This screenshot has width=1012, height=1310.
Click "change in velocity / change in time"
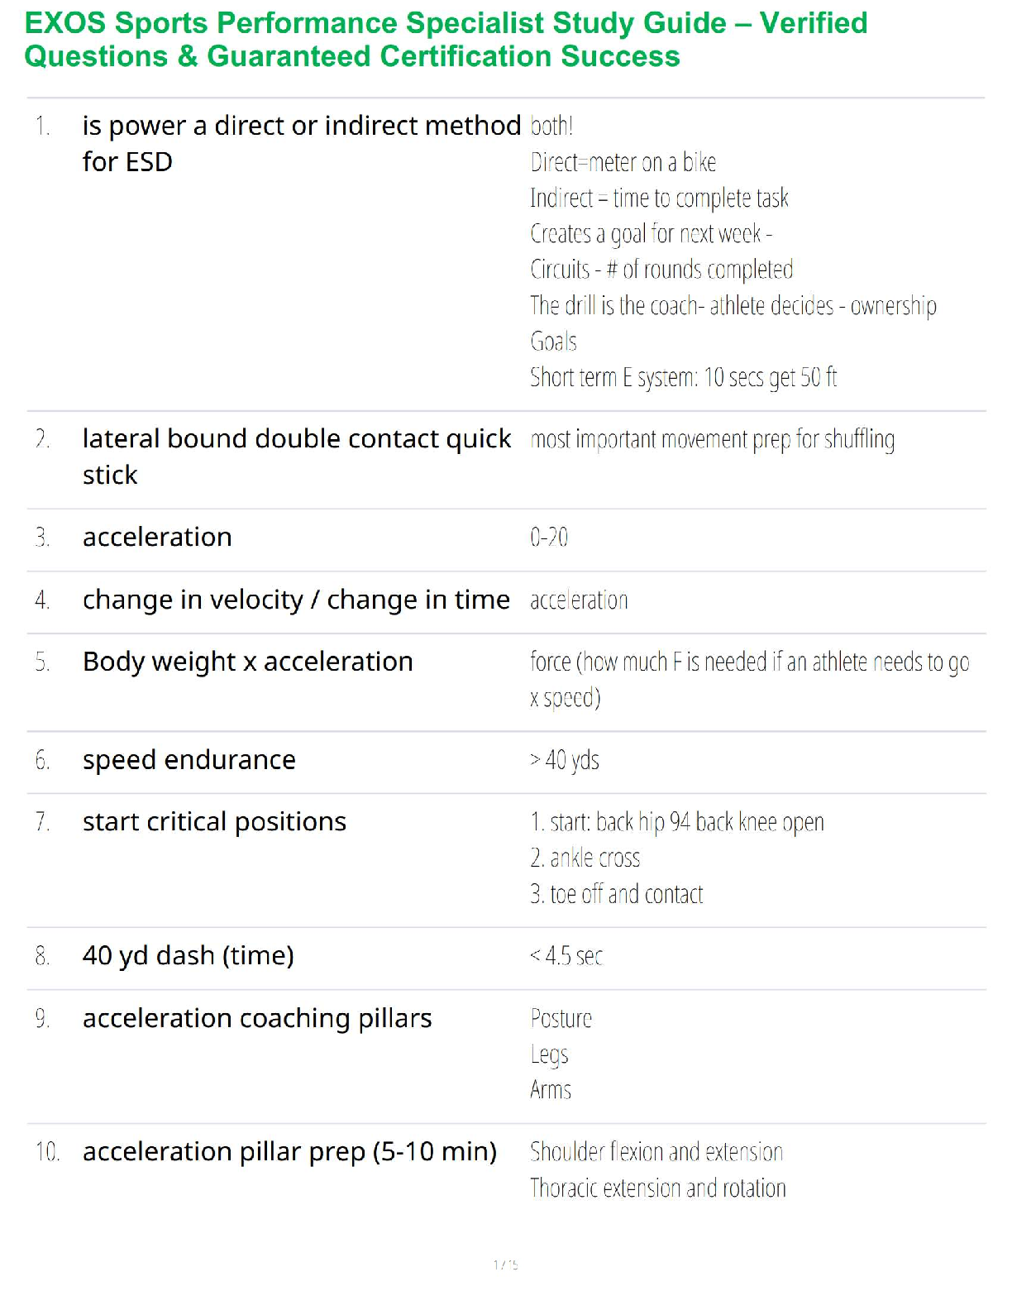296,600
